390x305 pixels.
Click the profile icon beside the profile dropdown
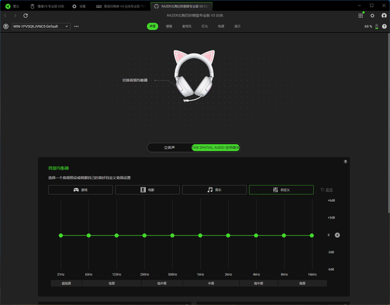pos(6,26)
